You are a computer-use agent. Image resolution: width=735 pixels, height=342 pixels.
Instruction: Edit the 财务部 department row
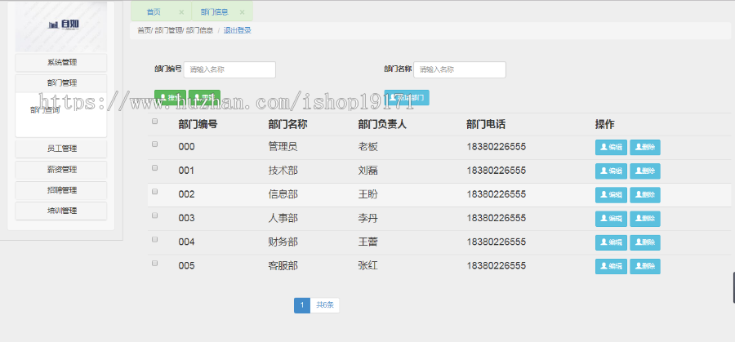[611, 242]
